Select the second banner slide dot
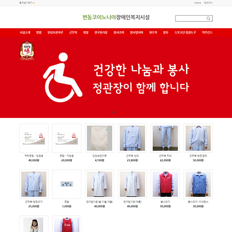The width and height of the screenshot is (232, 232). (x=118, y=112)
